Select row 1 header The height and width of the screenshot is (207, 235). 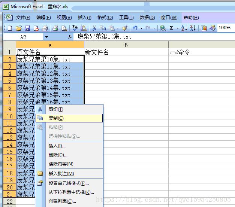(9, 52)
